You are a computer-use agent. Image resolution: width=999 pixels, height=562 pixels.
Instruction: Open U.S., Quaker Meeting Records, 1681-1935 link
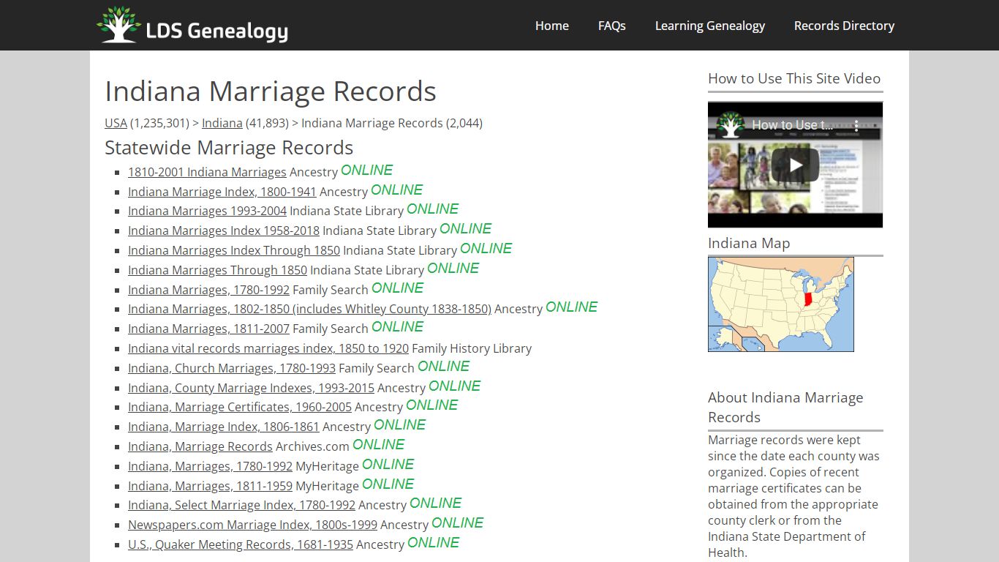[241, 544]
